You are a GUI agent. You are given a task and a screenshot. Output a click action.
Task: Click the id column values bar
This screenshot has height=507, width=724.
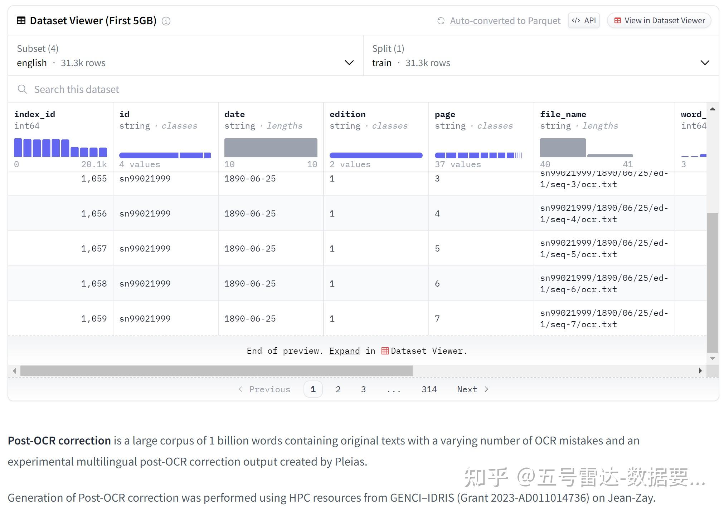tap(165, 155)
